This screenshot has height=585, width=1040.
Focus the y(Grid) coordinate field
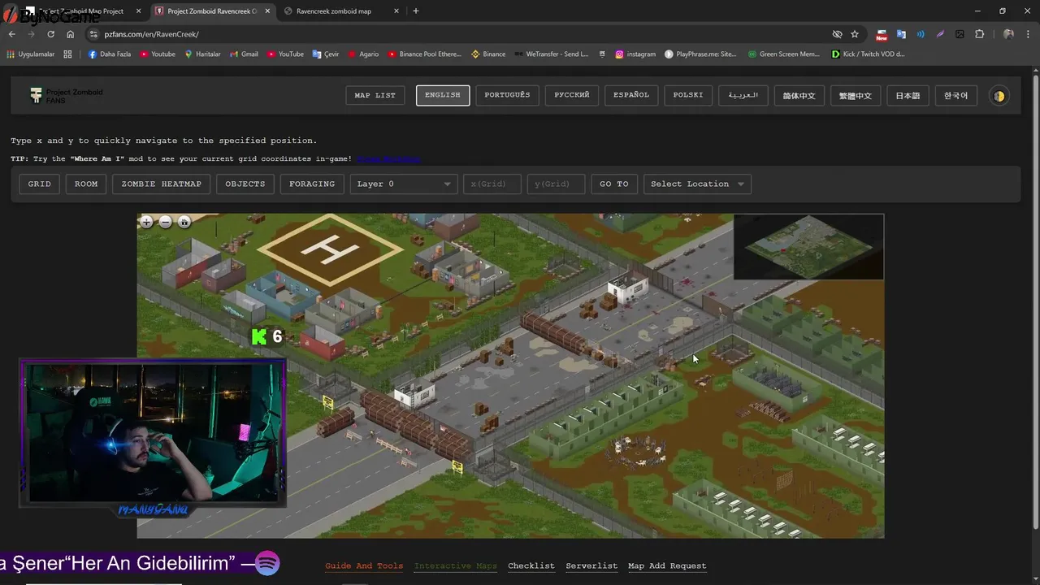coord(556,184)
